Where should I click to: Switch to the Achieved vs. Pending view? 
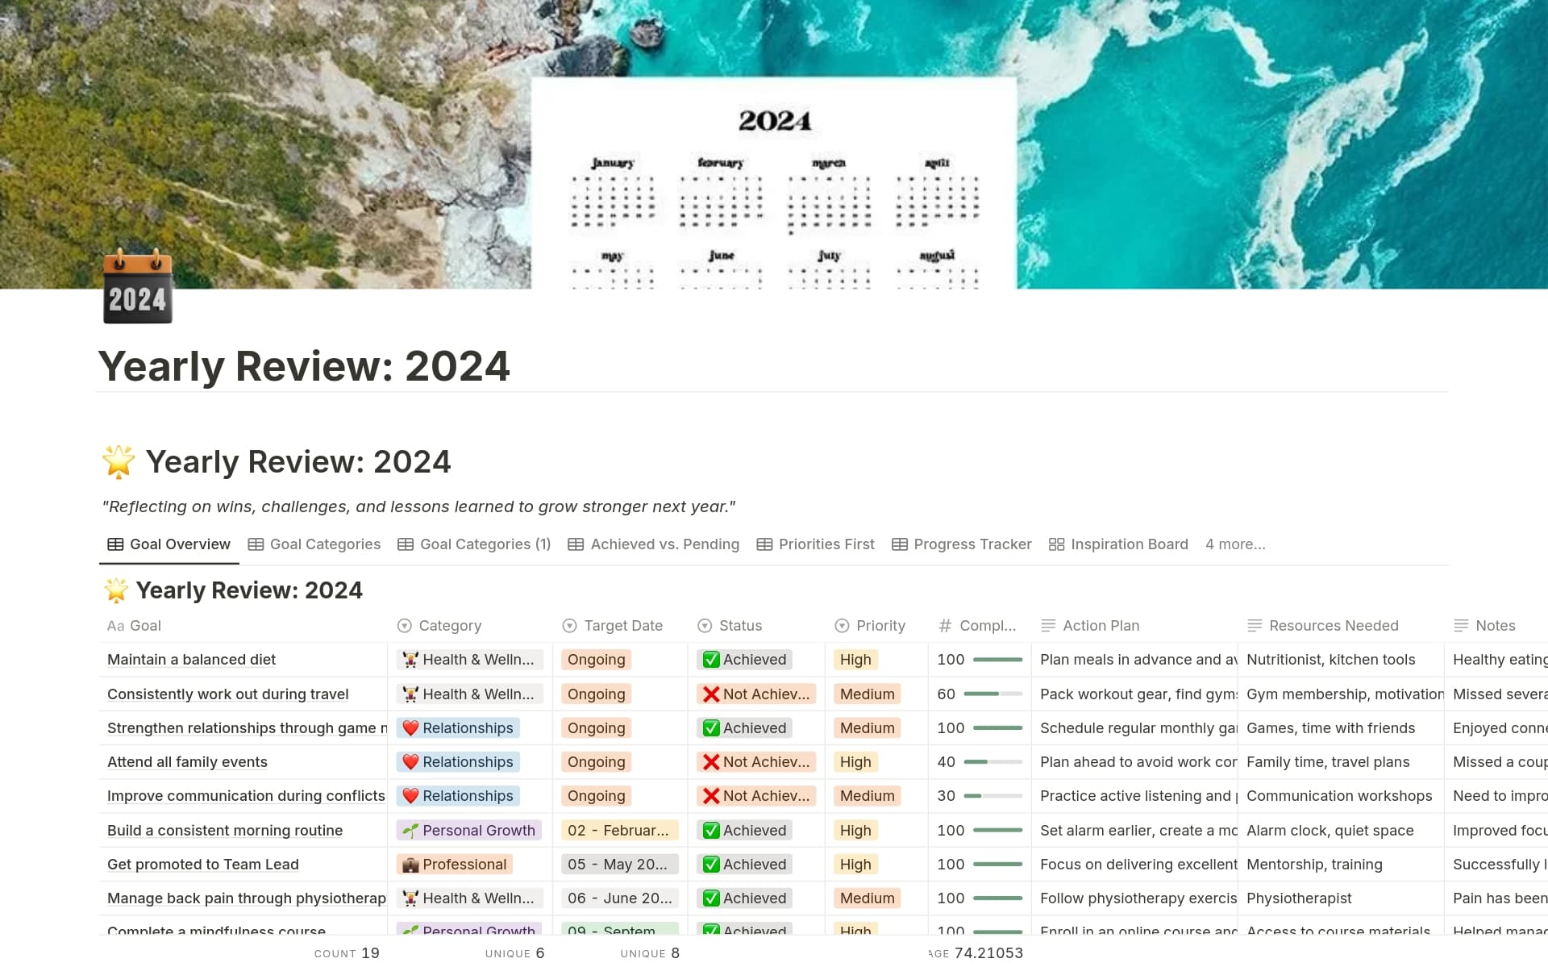pyautogui.click(x=664, y=544)
